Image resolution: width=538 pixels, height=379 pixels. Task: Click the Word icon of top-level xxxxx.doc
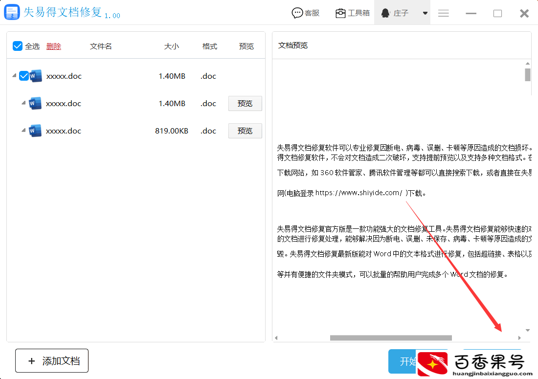tap(36, 76)
